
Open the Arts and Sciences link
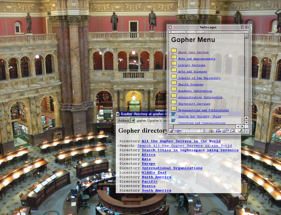(192, 72)
